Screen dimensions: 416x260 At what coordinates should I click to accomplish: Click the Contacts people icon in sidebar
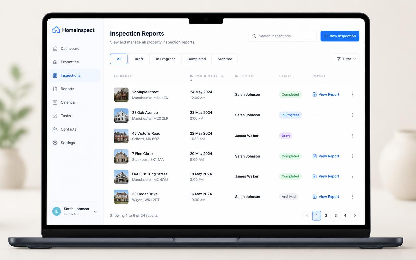[x=55, y=129]
